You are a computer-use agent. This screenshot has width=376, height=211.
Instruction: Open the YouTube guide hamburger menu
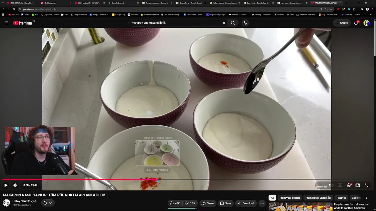point(6,23)
